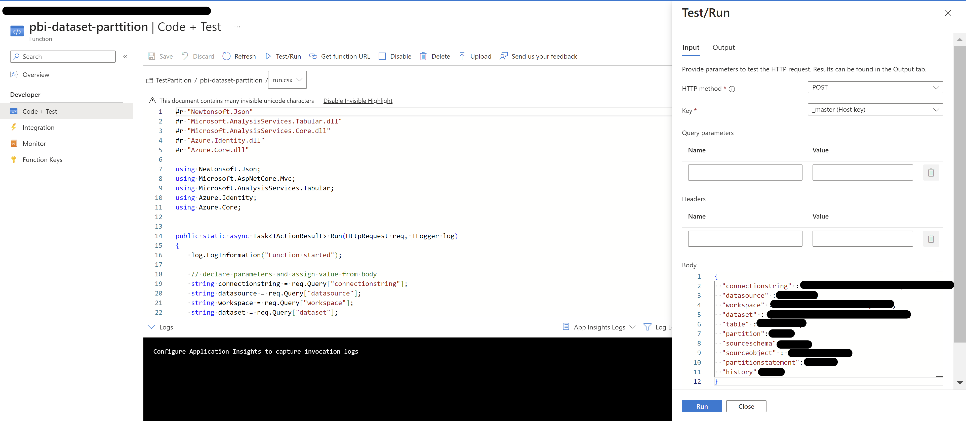
Task: Click the Function Keys key icon
Action: click(x=14, y=159)
